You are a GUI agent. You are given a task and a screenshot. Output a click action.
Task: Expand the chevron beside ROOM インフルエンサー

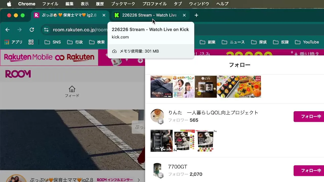tap(139, 180)
